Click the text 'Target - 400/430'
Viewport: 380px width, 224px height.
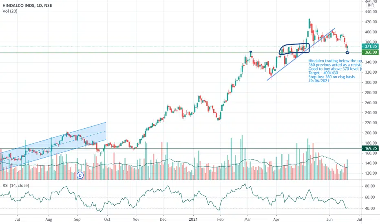point(323,73)
